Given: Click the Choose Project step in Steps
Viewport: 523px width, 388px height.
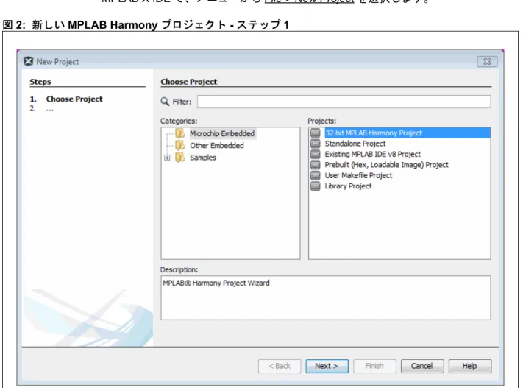Looking at the screenshot, I should (x=74, y=99).
